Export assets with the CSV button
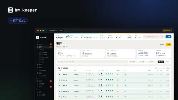This screenshot has width=178, height=100. (162, 45)
